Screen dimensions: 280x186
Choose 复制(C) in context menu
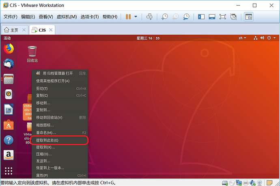tap(60, 95)
